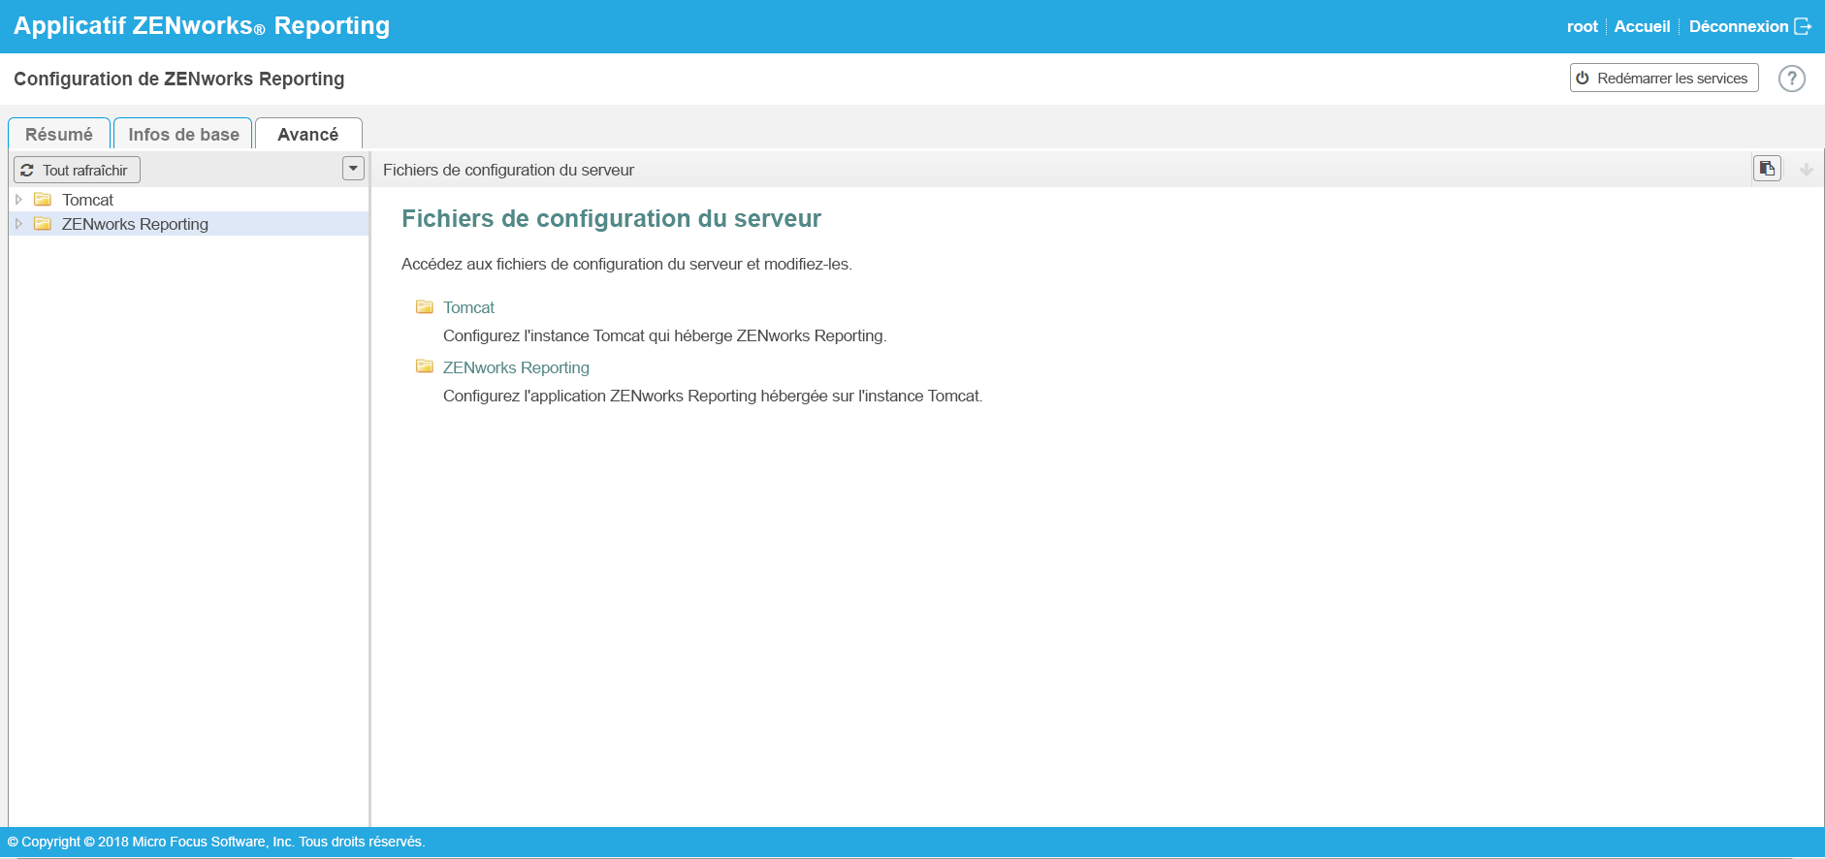Click the description Configurez l'instance Tomcat
Screen dimensions: 1825x859
click(664, 335)
